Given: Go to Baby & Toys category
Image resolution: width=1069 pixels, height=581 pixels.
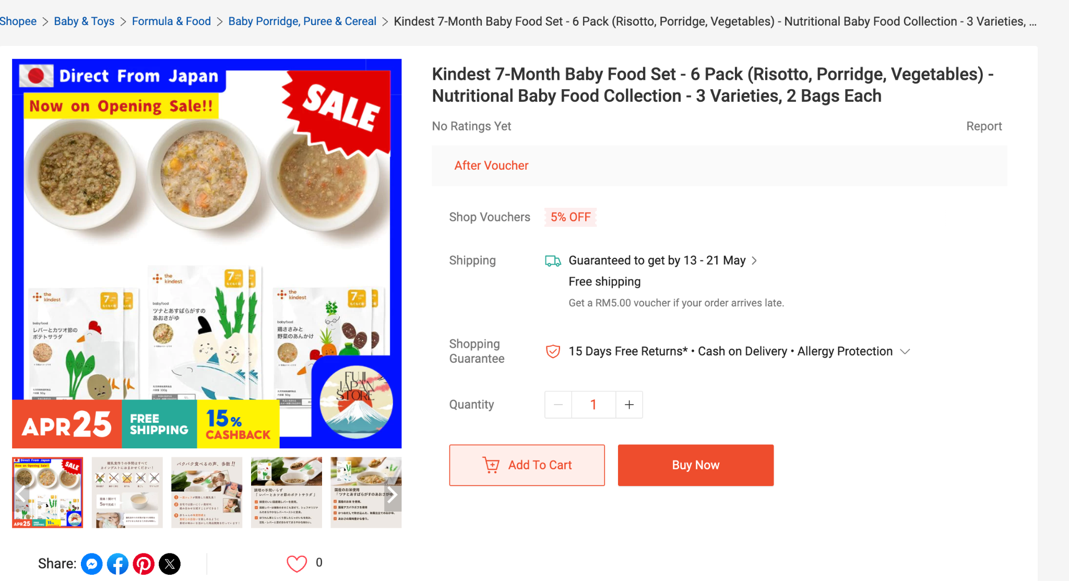Looking at the screenshot, I should pos(84,21).
